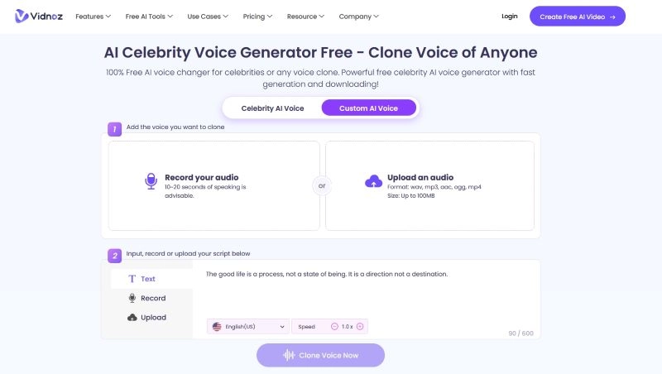The width and height of the screenshot is (662, 374).
Task: Click the Clone Voice Now button
Action: pos(320,355)
